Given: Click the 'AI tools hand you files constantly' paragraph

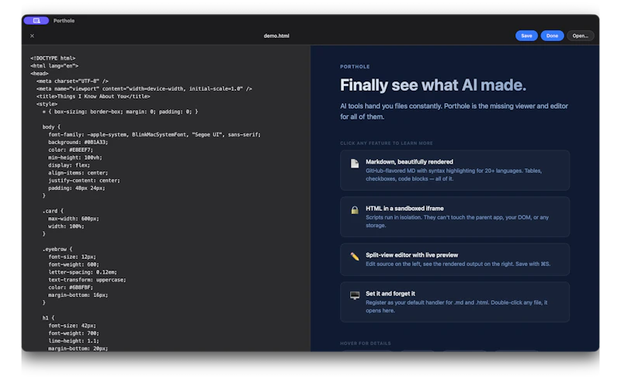Looking at the screenshot, I should pos(454,112).
